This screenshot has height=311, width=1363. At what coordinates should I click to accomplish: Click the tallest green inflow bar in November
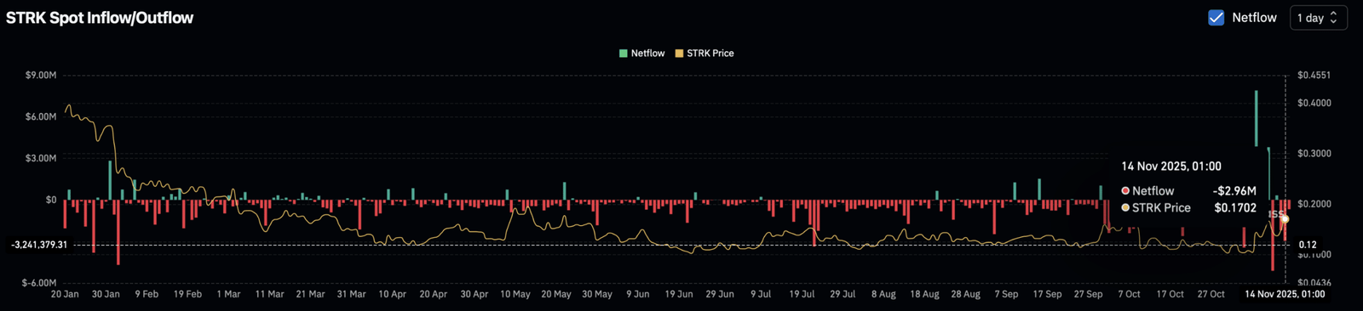(x=1256, y=118)
